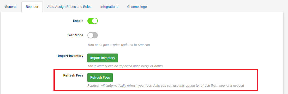Click the bold Import Inventory label
Image resolution: width=288 pixels, height=94 pixels.
pyautogui.click(x=70, y=56)
